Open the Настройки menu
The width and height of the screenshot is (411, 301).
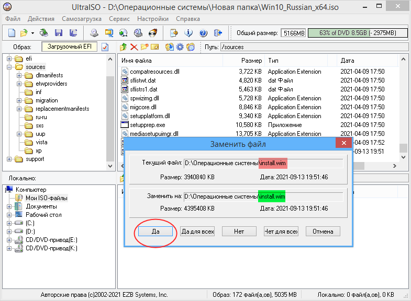(153, 19)
